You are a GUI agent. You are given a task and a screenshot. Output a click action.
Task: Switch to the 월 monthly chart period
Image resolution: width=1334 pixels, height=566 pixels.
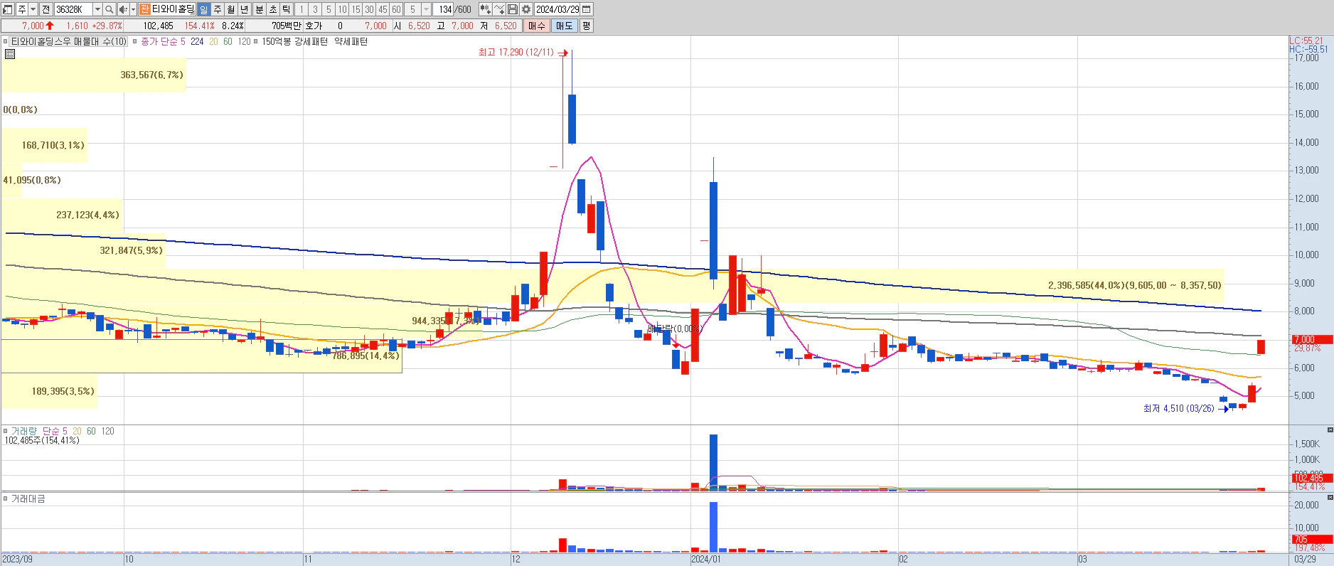click(231, 9)
